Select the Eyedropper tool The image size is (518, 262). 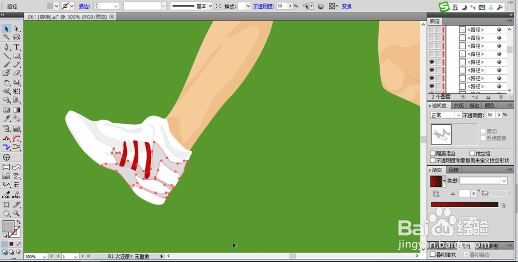click(x=6, y=119)
